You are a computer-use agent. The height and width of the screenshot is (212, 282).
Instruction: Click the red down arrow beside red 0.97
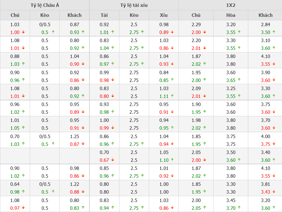[23, 208]
